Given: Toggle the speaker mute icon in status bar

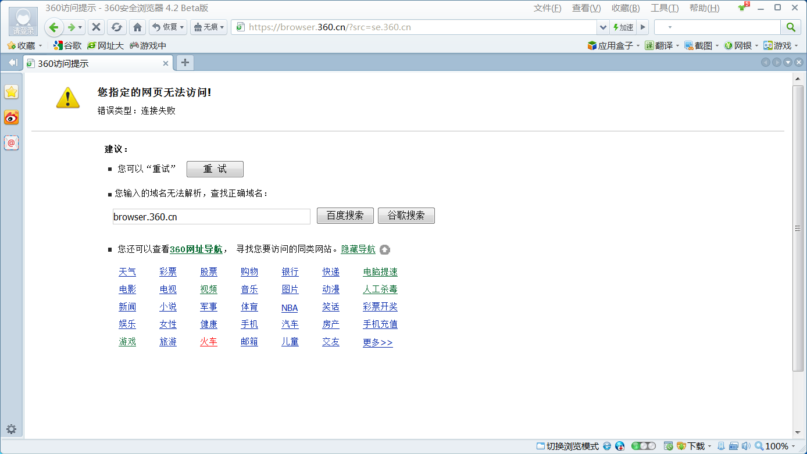Looking at the screenshot, I should click(746, 446).
